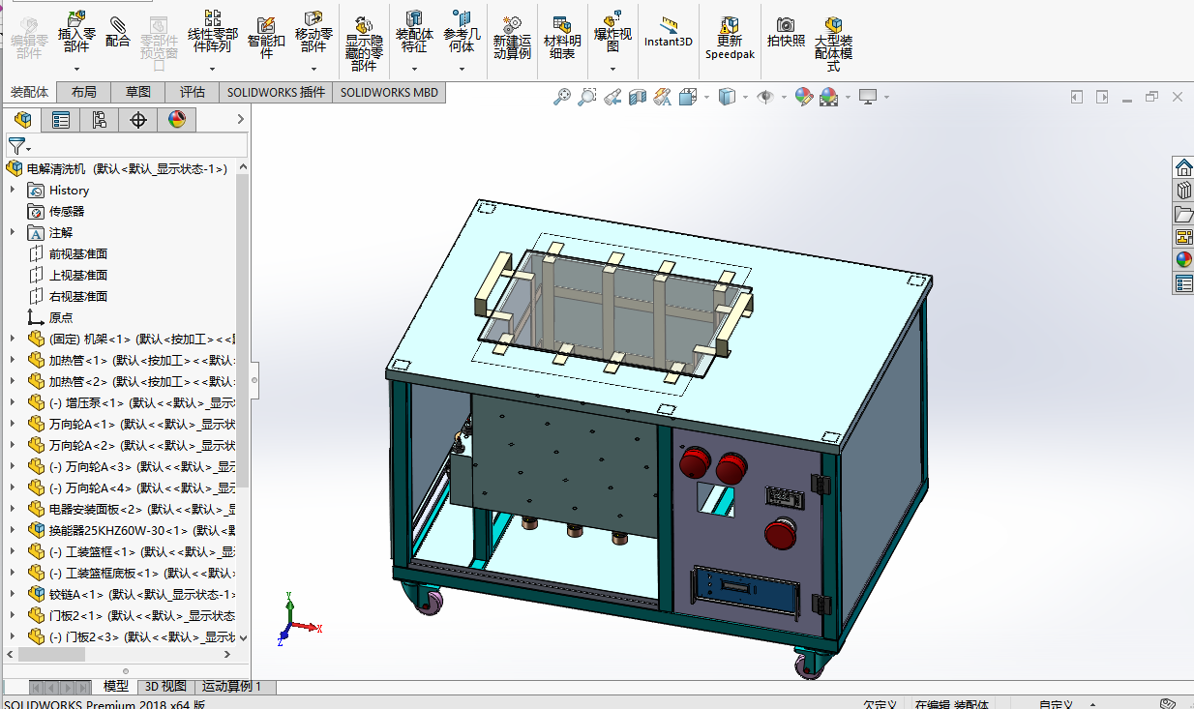Click Previous View icon in view toolbar
1194x709 pixels.
point(612,97)
